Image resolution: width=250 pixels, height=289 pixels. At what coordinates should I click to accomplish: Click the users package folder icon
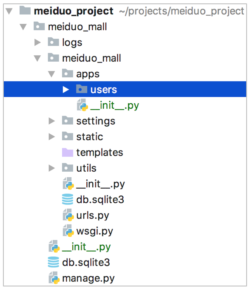point(82,89)
